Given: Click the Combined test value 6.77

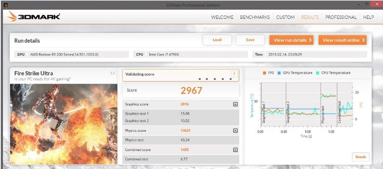Looking at the screenshot, I should tap(184, 159).
